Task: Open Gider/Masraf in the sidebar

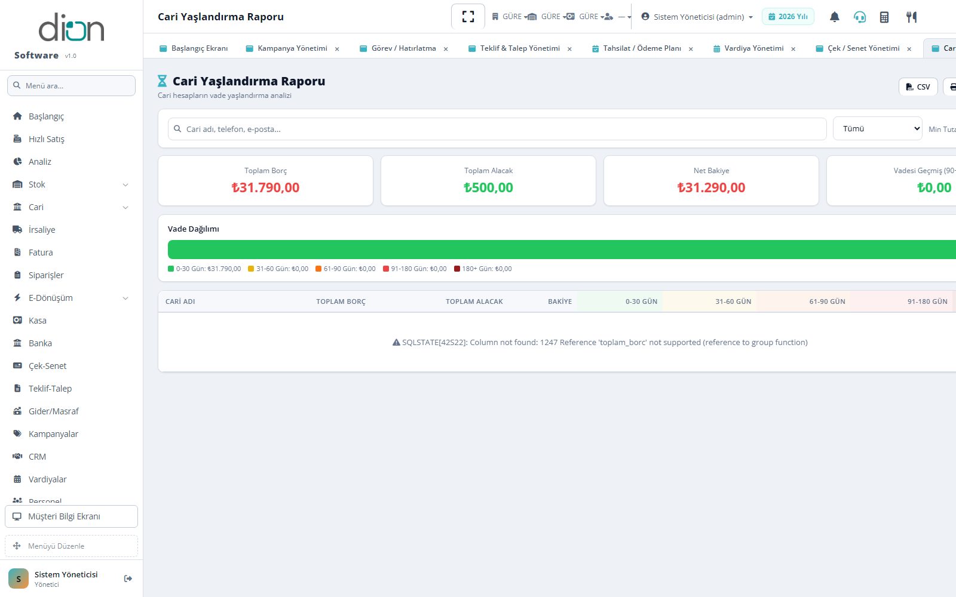Action: pyautogui.click(x=71, y=411)
